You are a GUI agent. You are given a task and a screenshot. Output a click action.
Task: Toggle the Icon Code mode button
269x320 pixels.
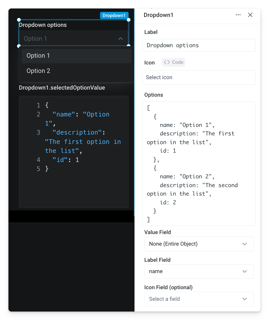tap(173, 62)
